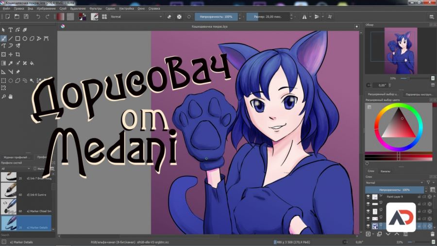
Task: Open the Фильтры menu
Action: 96,9
